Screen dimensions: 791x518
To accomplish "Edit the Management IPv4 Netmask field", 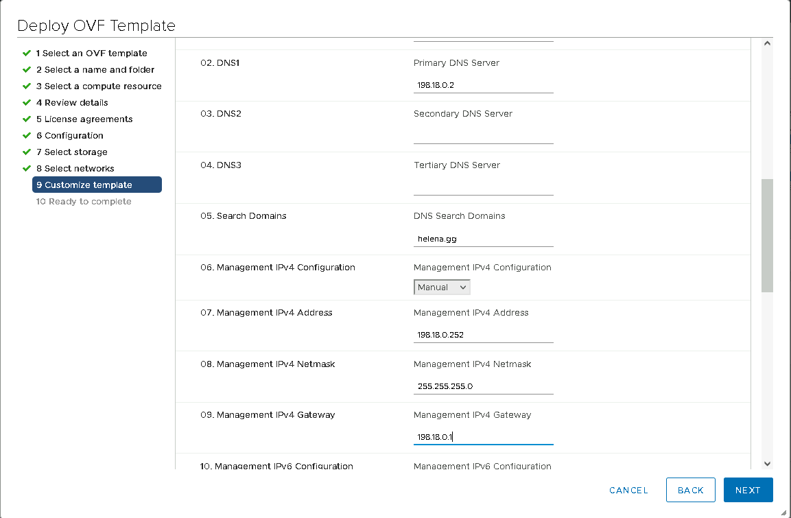I will point(483,386).
